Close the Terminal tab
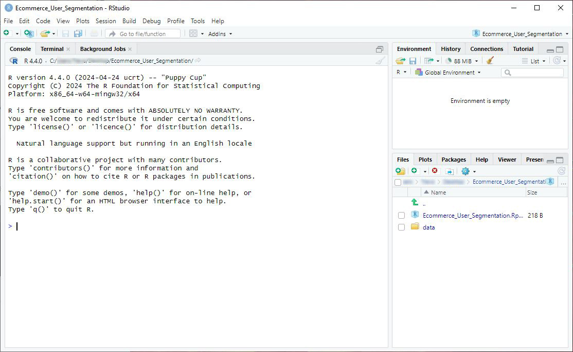The height and width of the screenshot is (352, 573). click(68, 49)
